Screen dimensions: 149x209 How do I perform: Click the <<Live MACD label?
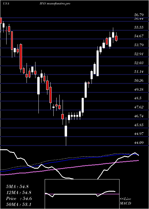point(125,201)
